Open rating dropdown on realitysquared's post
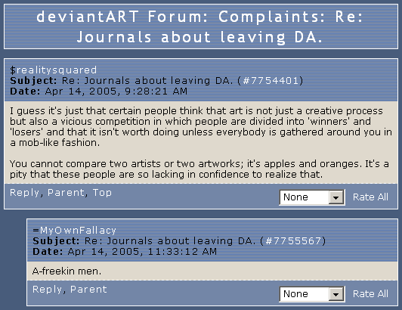The height and width of the screenshot is (310, 402). (x=312, y=197)
